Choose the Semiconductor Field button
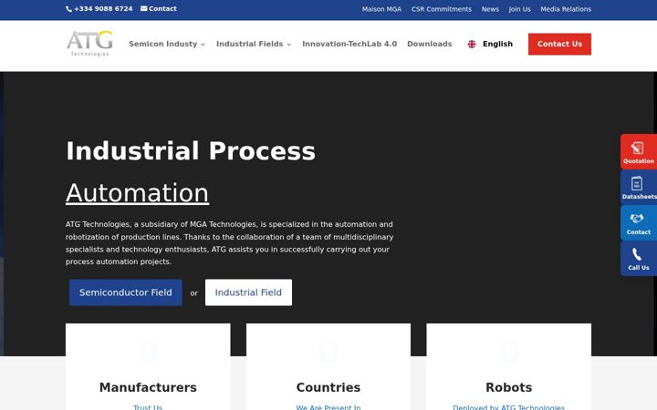The image size is (657, 410). [x=126, y=292]
